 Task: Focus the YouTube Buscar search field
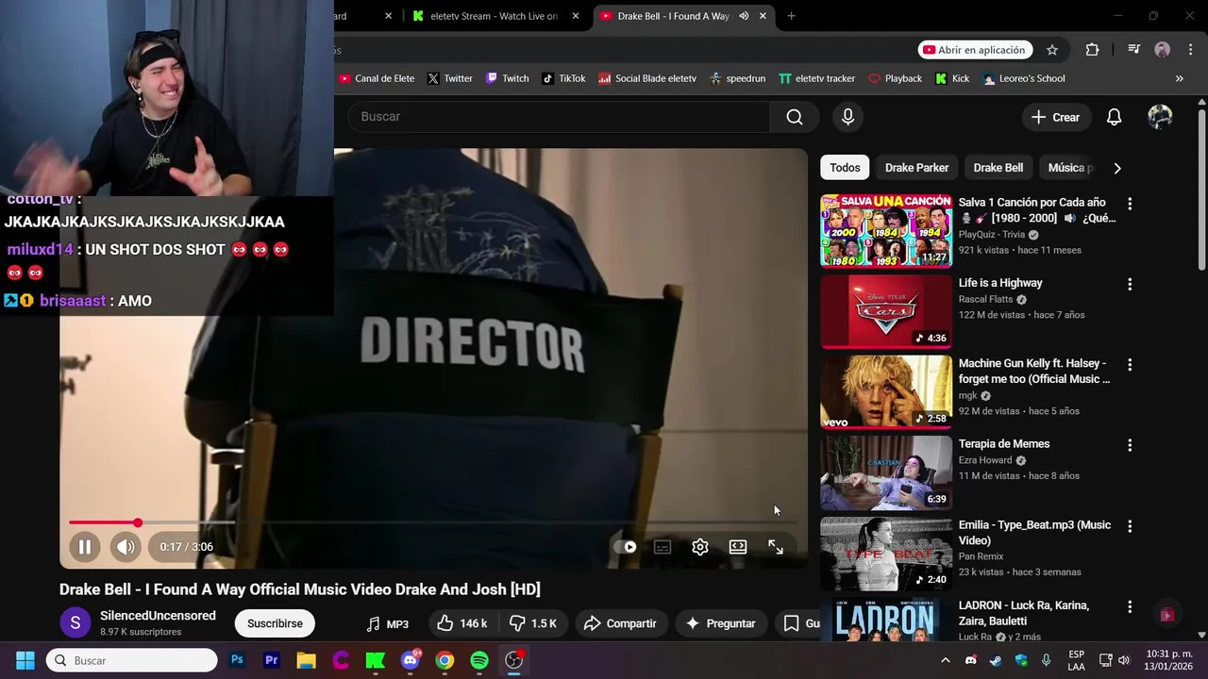point(560,117)
